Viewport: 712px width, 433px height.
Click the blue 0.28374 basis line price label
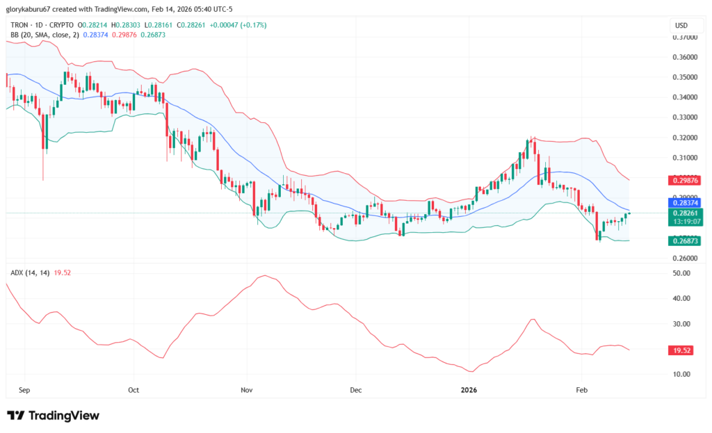click(x=685, y=202)
